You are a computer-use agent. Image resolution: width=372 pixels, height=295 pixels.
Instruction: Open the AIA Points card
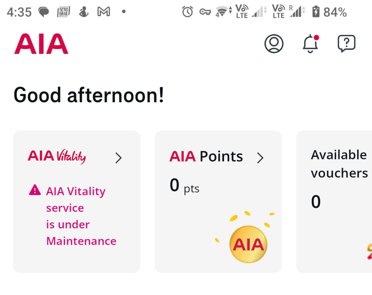218,201
